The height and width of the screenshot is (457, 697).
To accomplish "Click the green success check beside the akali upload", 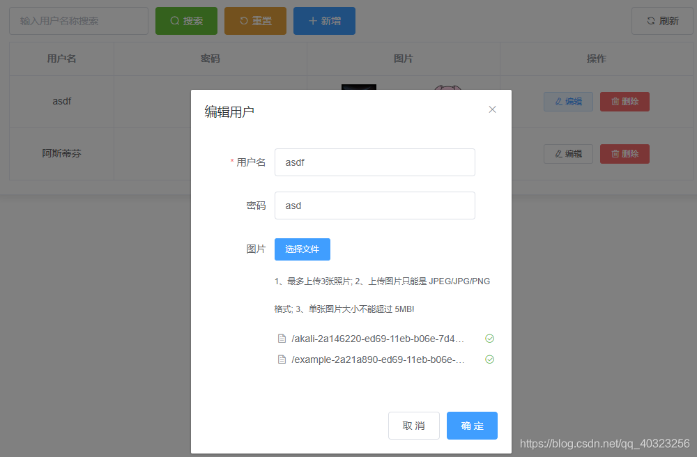I will pyautogui.click(x=489, y=338).
